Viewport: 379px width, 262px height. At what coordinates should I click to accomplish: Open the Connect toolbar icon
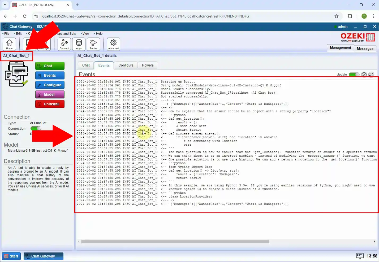[64, 44]
